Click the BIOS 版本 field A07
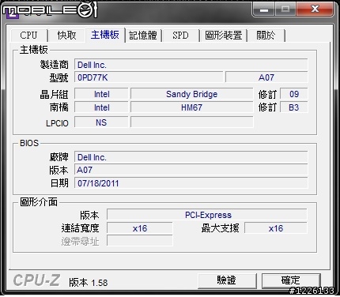This screenshot has height=297, width=340. pyautogui.click(x=191, y=170)
